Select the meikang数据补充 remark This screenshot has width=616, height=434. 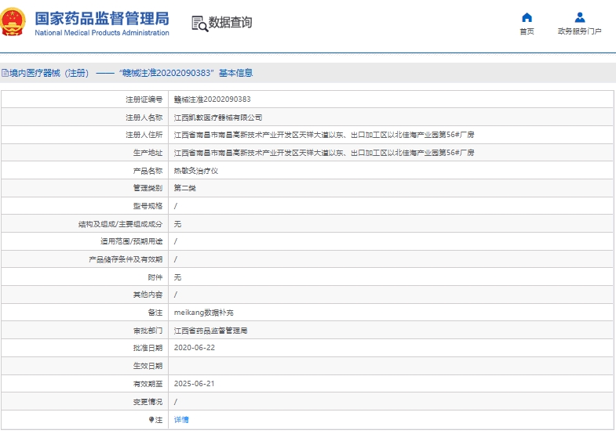203,313
